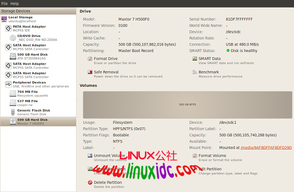
Task: Click the Safe Removal icon
Action: click(x=90, y=72)
